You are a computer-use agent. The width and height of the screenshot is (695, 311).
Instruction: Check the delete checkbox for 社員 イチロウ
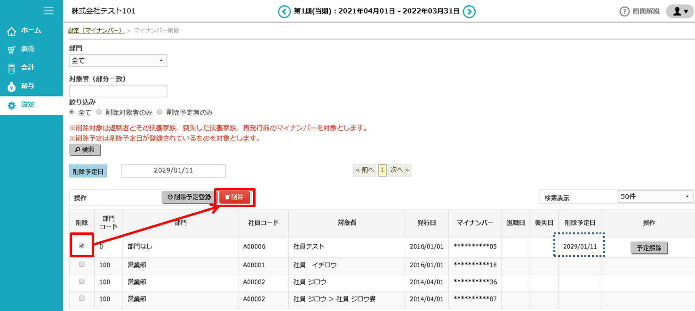pyautogui.click(x=82, y=265)
